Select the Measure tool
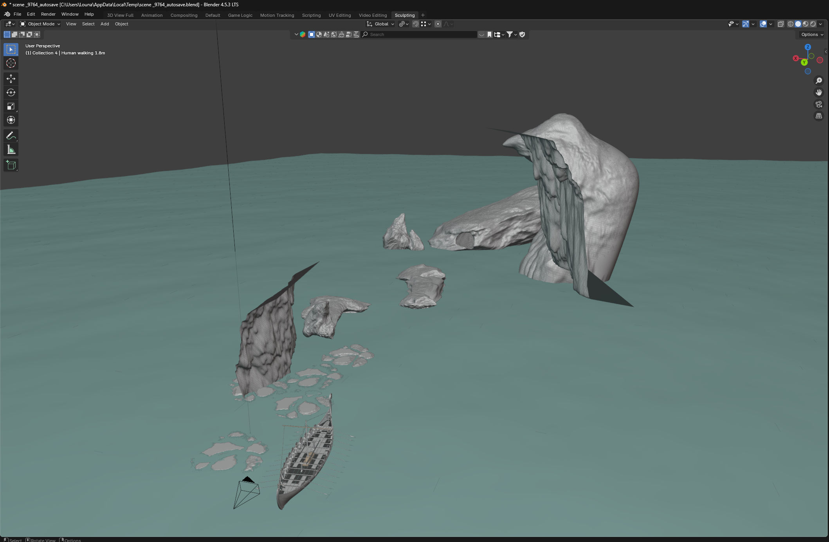Viewport: 829px width, 542px height. 11,150
